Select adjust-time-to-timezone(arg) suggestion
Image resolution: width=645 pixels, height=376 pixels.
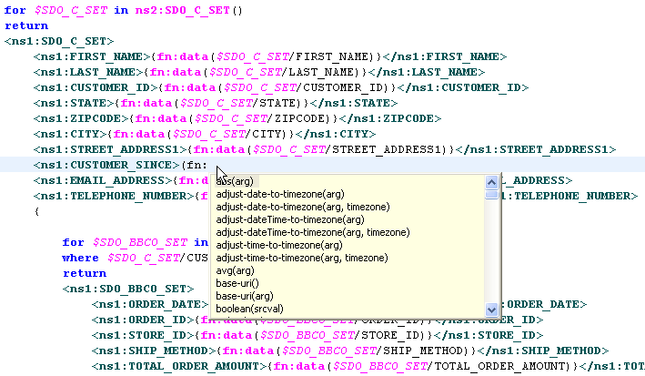(x=279, y=245)
